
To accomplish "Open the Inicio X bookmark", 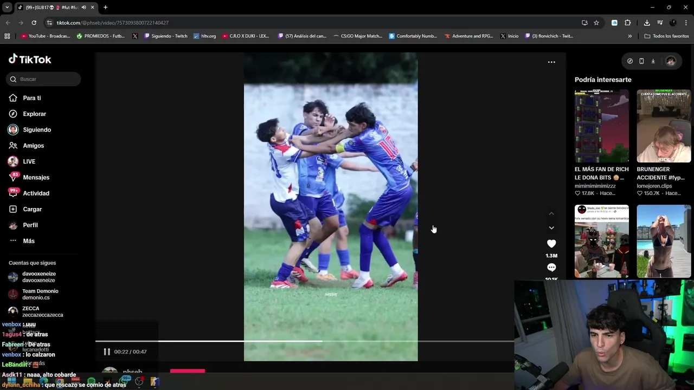I will (x=509, y=36).
